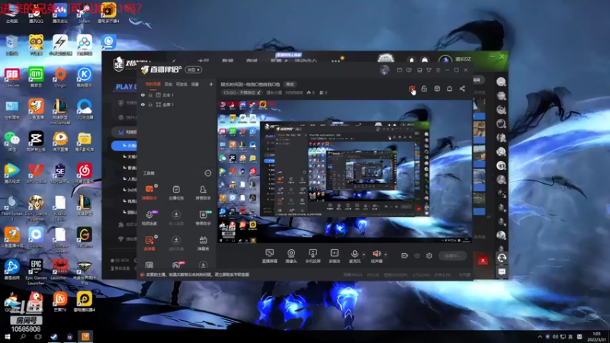Open the hamburger menu in 直播伴侣 title bar

(438, 70)
